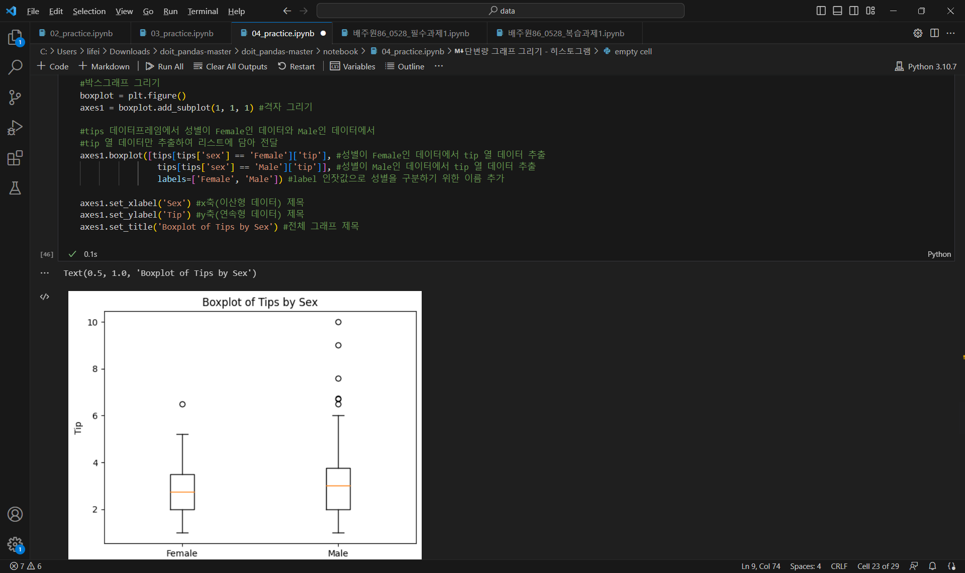Open the Search view icon

pyautogui.click(x=15, y=67)
